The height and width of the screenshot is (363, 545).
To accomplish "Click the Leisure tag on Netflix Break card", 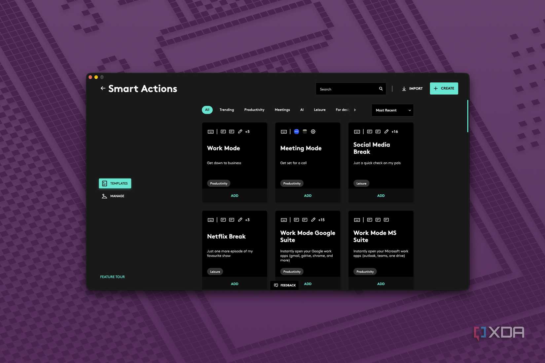I will pos(215,272).
